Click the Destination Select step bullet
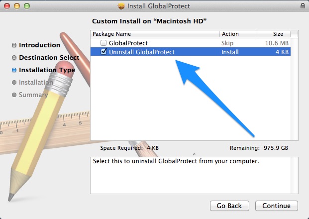The image size is (309, 219). (14, 58)
